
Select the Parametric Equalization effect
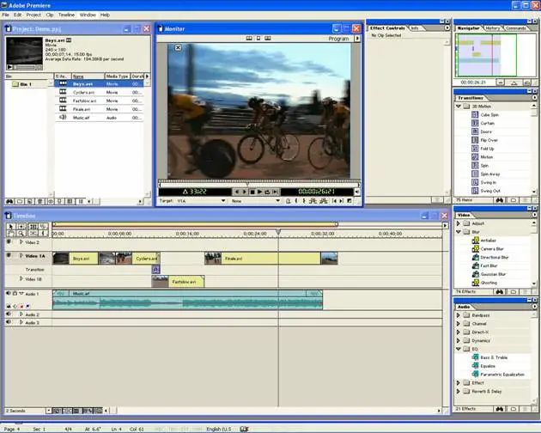click(x=502, y=375)
